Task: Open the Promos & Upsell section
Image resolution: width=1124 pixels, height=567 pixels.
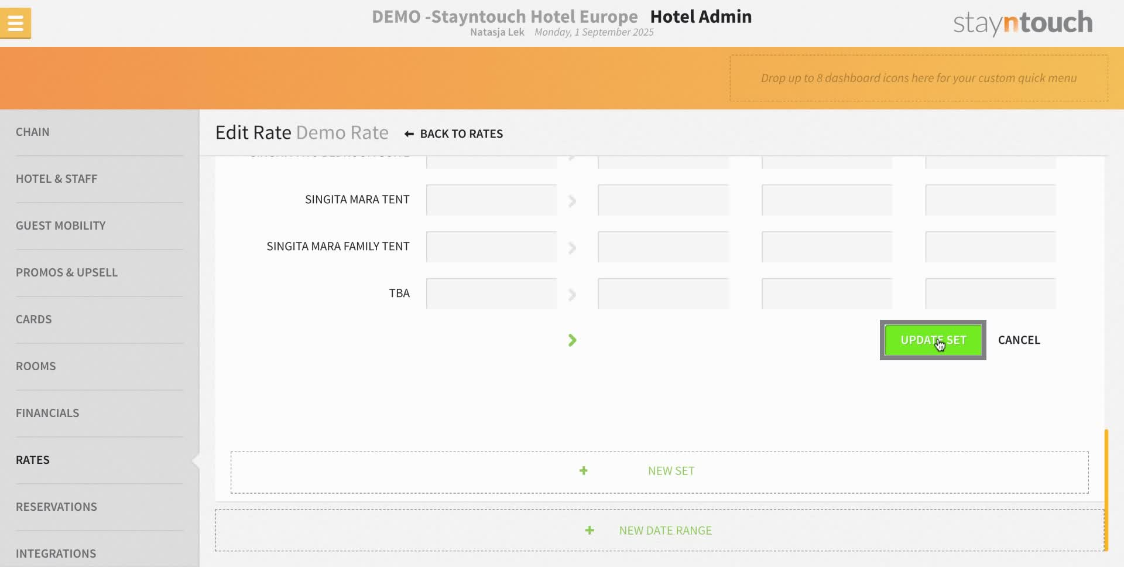Action: point(67,272)
